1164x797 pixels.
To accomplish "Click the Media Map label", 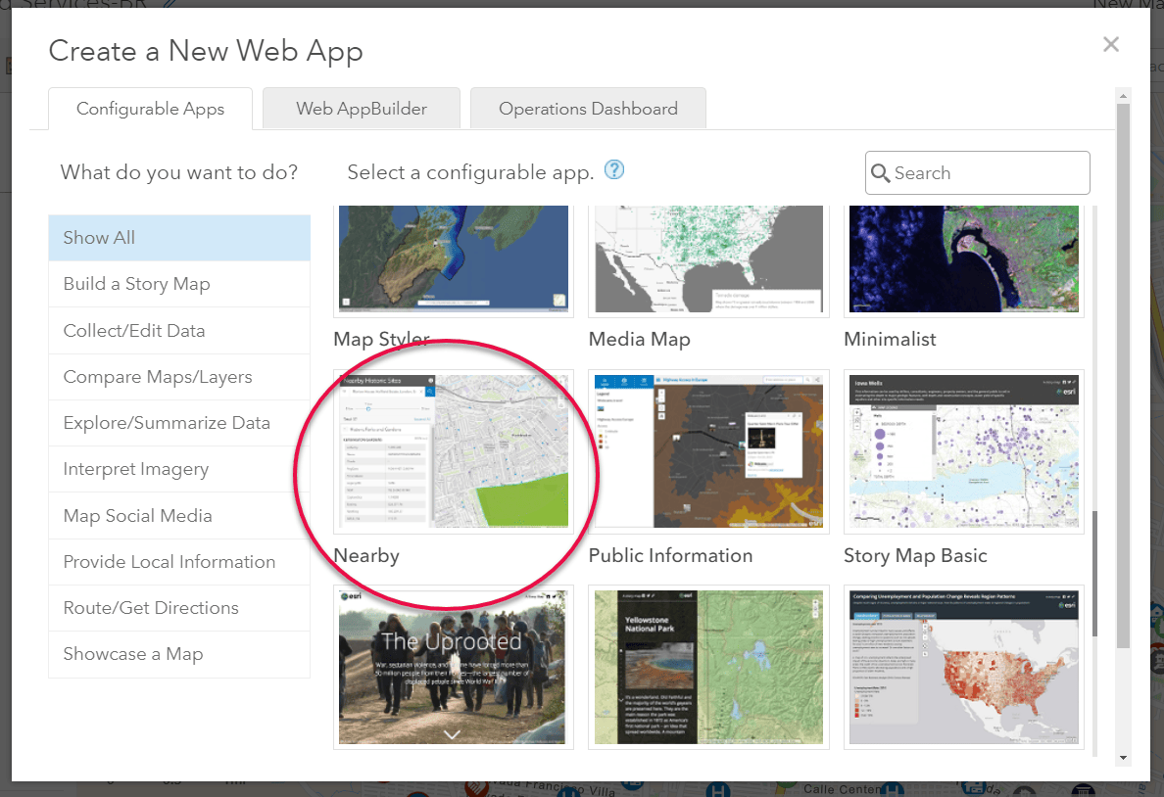I will pyautogui.click(x=639, y=339).
